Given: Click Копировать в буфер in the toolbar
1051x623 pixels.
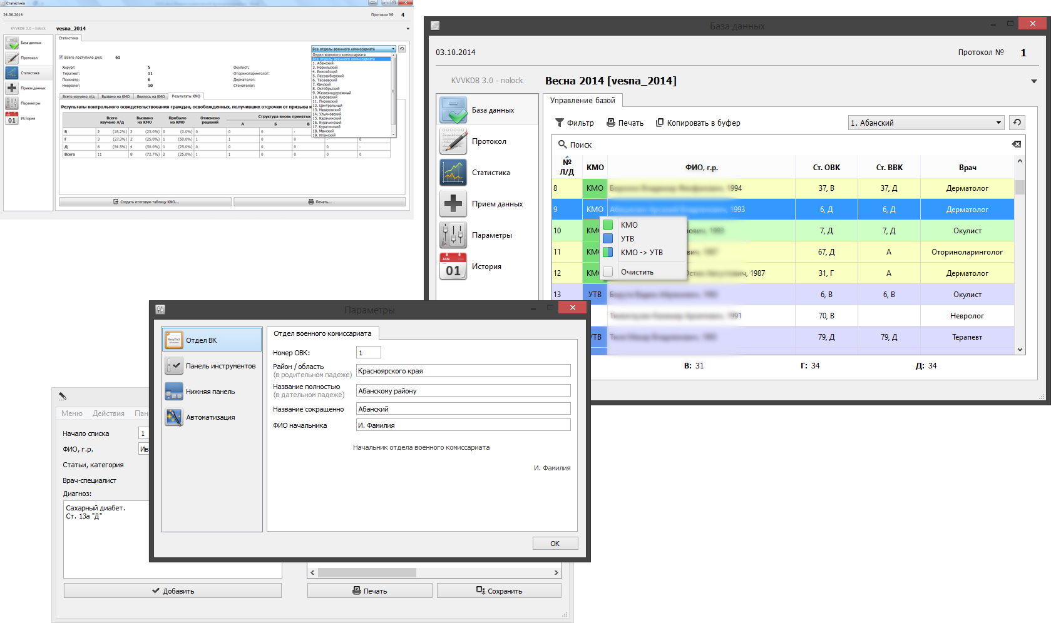Looking at the screenshot, I should click(x=697, y=123).
